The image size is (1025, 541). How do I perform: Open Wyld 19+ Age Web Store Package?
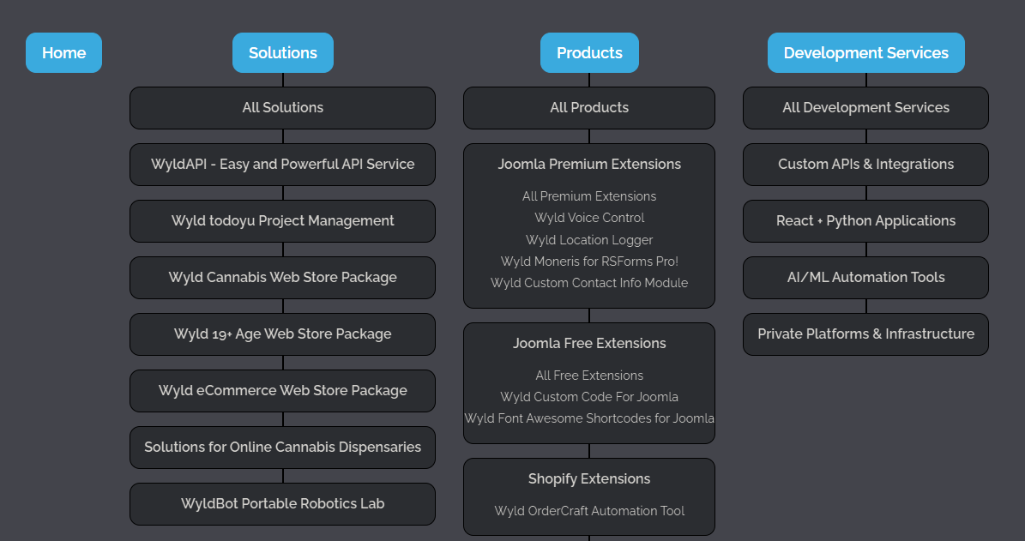(282, 334)
